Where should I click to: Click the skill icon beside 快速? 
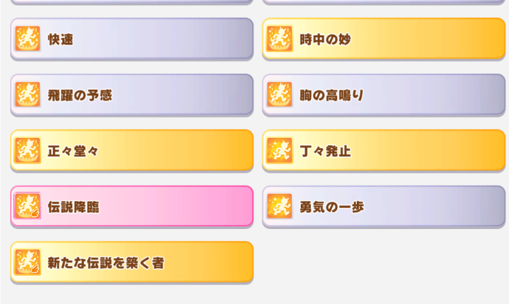click(x=28, y=39)
